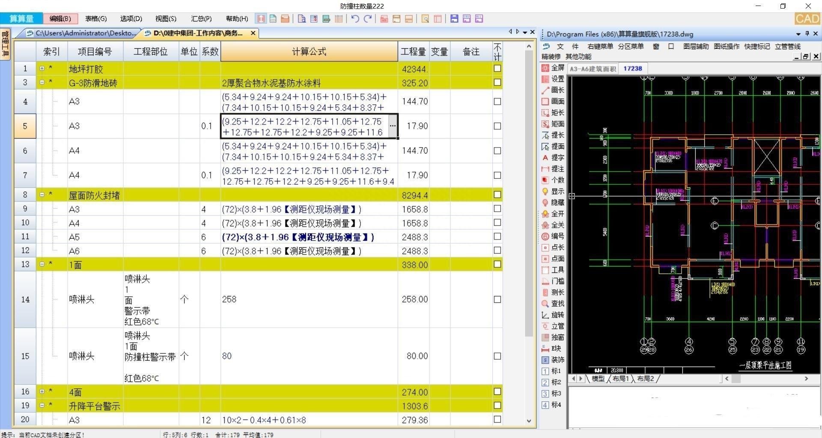The image size is (822, 438).
Task: Click the 编辑(B) button
Action: pyautogui.click(x=60, y=19)
